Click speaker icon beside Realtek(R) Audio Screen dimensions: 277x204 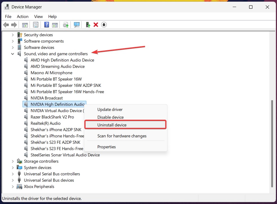26,123
